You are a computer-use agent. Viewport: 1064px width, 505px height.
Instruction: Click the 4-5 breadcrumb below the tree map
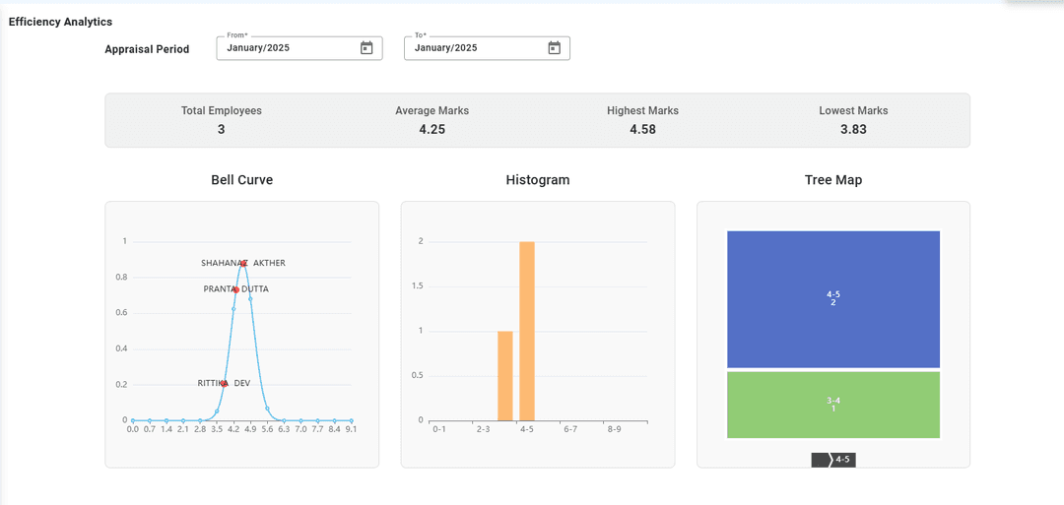coord(843,460)
